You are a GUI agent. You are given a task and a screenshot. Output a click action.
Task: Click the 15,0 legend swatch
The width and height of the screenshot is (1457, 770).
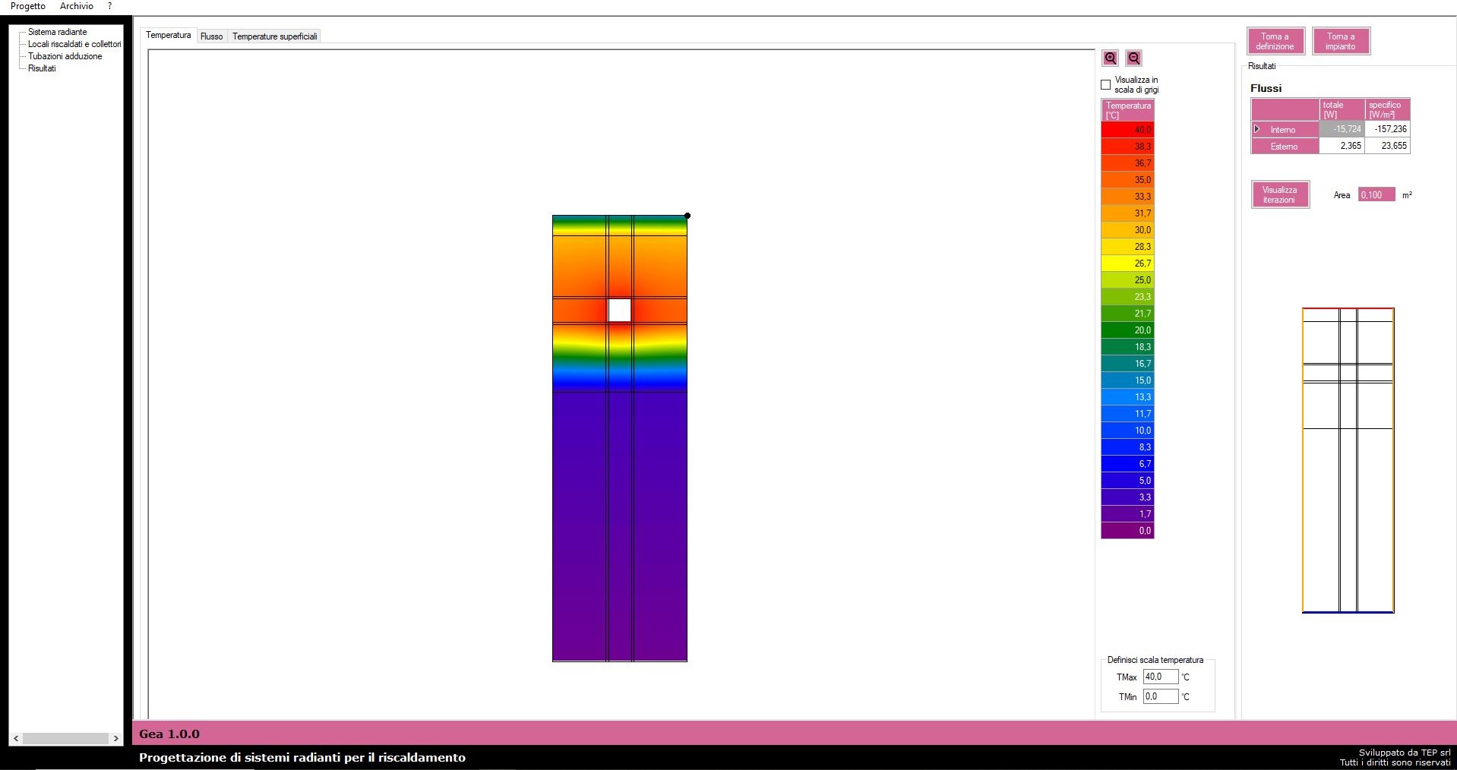(x=1127, y=380)
